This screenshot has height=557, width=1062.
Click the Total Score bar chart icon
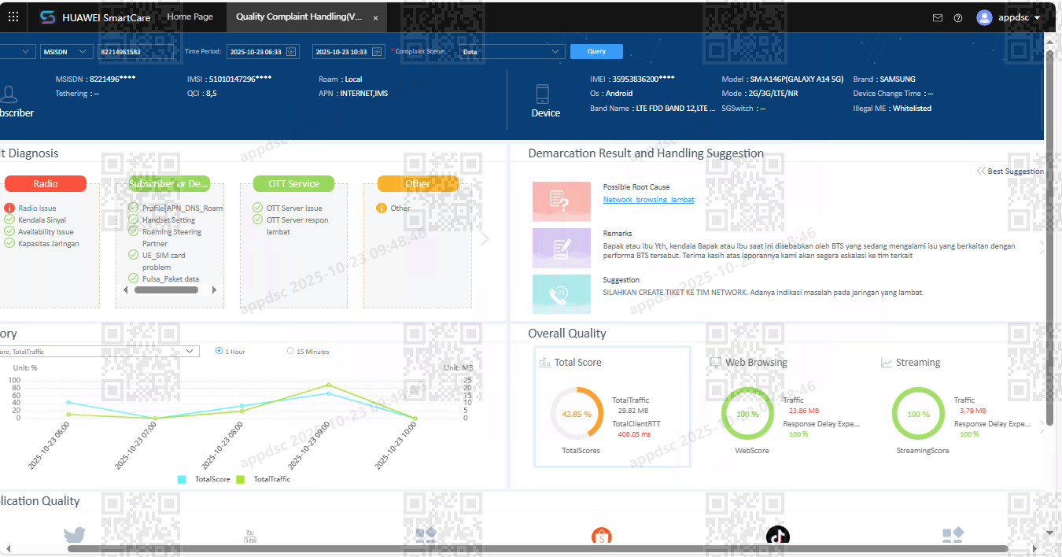pos(544,363)
